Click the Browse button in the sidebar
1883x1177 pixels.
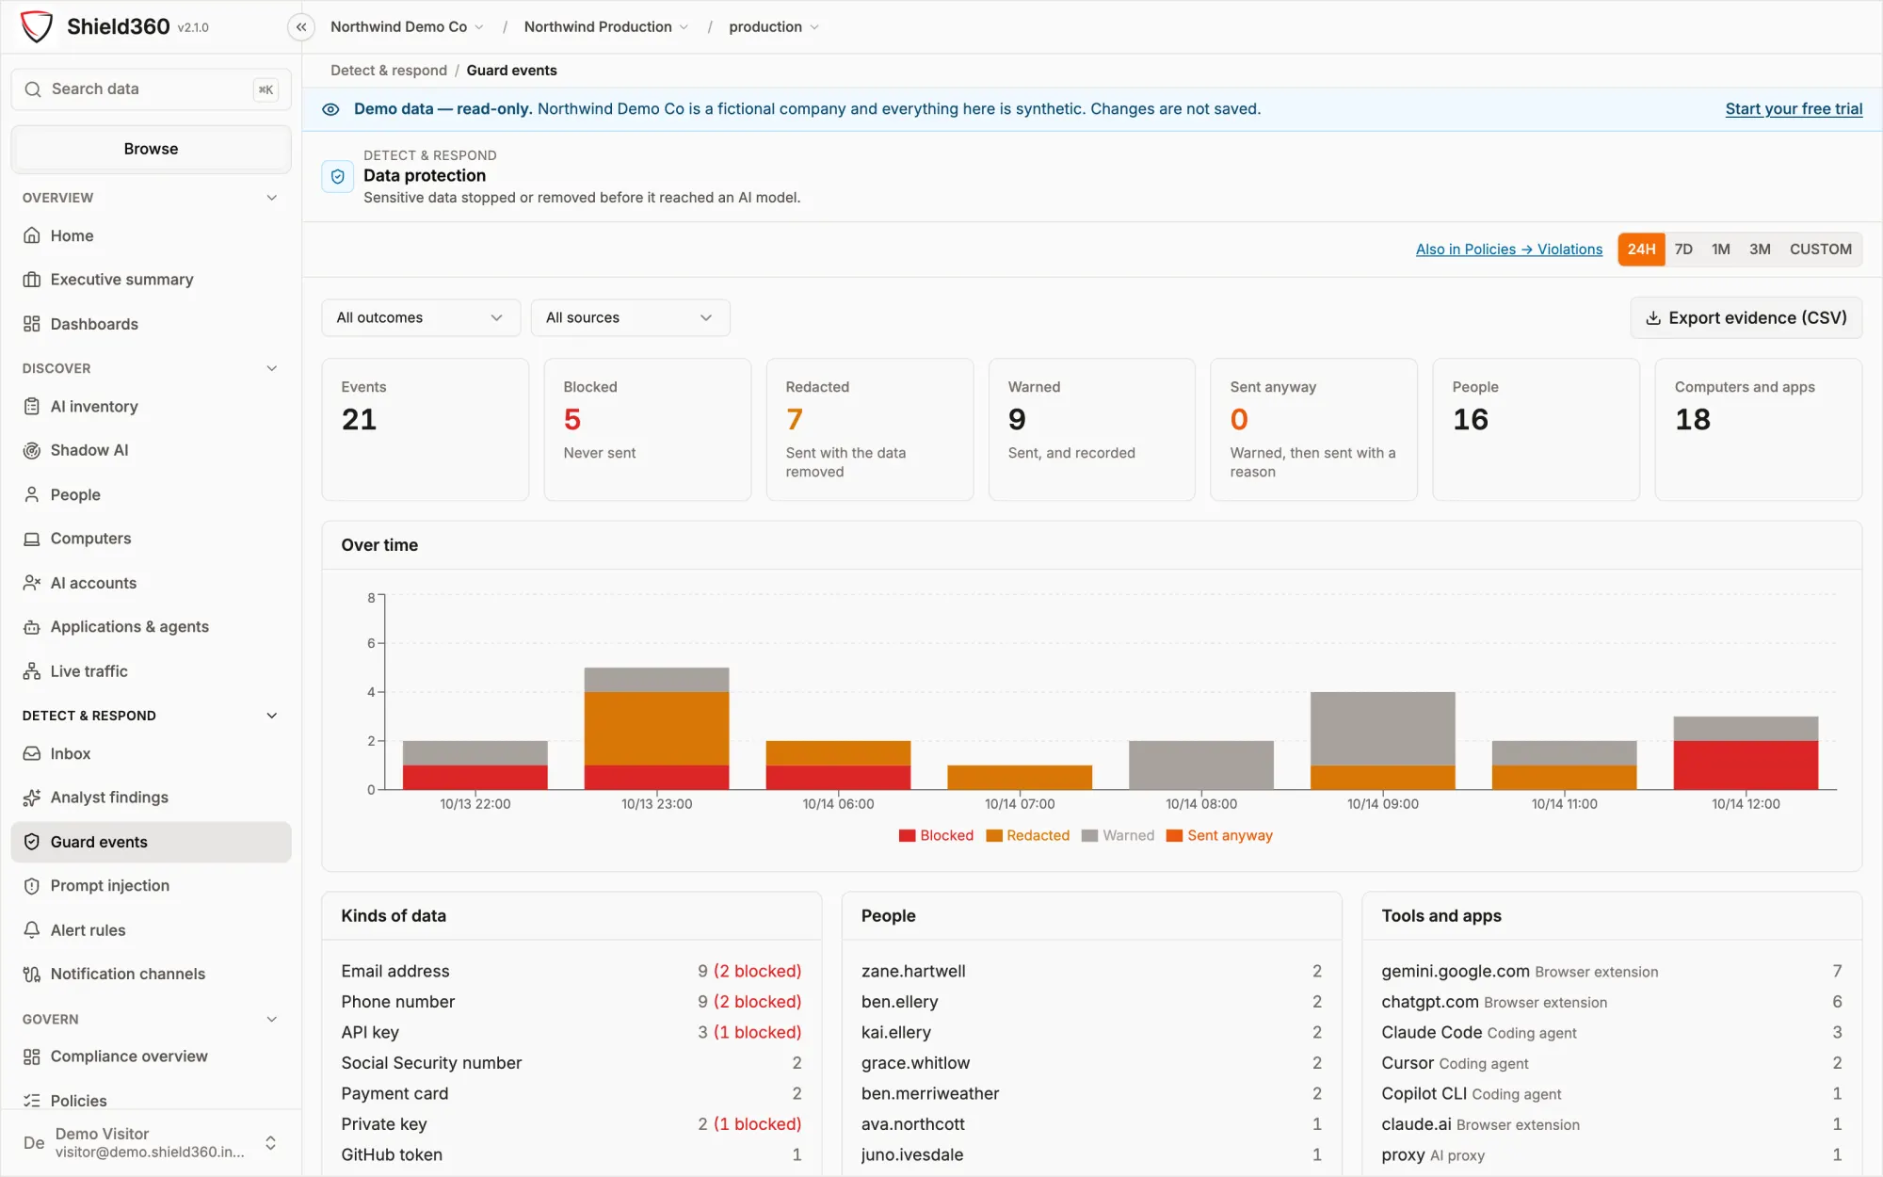tap(151, 149)
